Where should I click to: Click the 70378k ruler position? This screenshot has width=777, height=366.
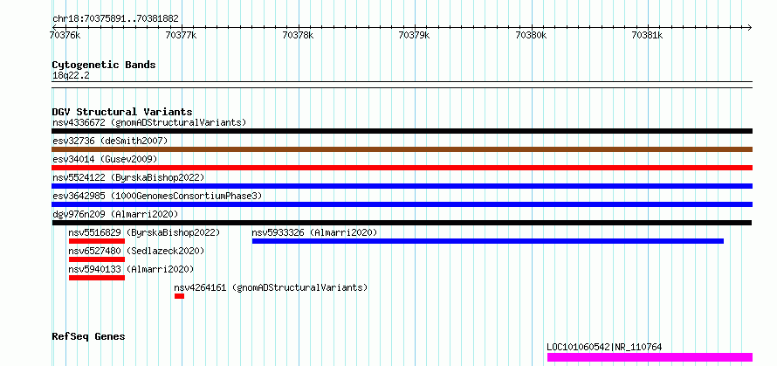tap(298, 35)
